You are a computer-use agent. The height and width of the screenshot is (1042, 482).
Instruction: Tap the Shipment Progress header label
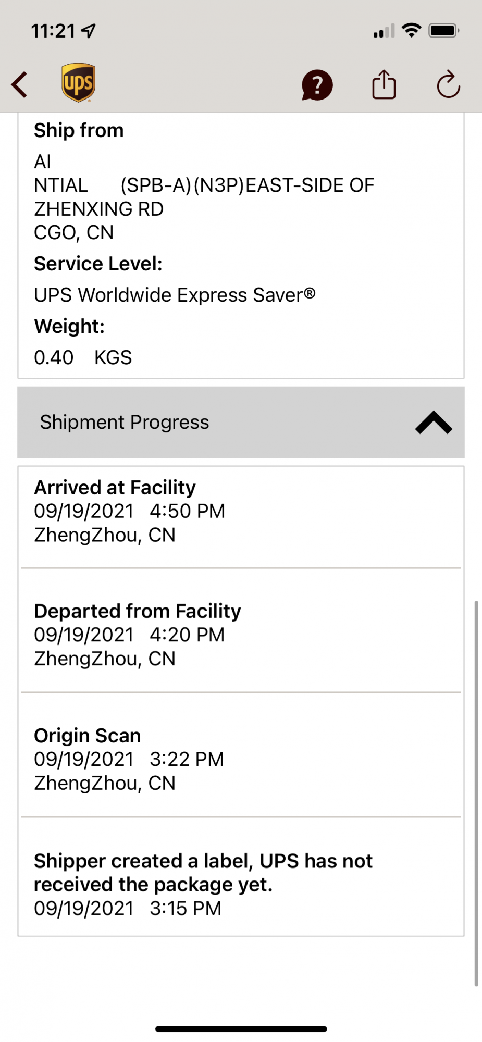pos(125,422)
